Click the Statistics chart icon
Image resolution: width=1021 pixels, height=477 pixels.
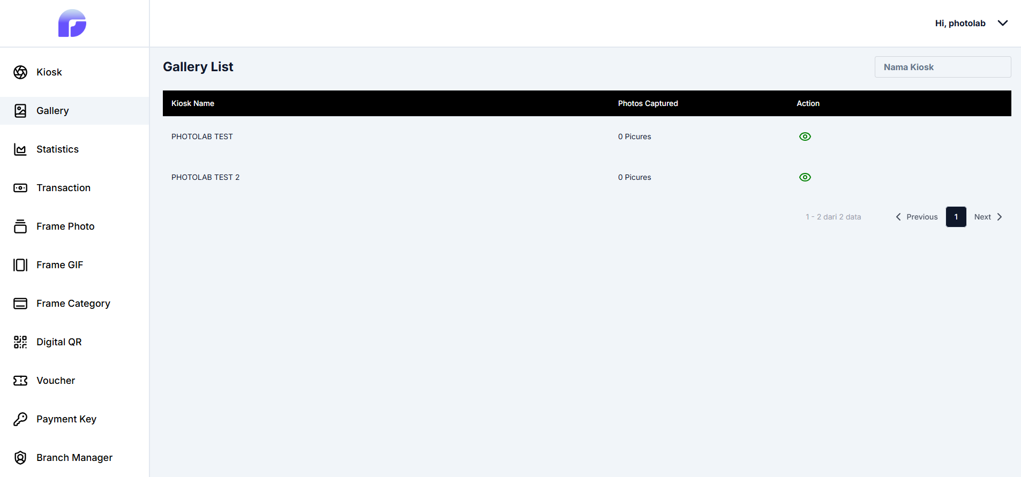(20, 149)
